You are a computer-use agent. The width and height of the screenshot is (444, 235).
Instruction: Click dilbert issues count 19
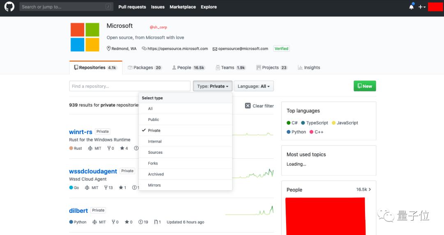[143, 222]
